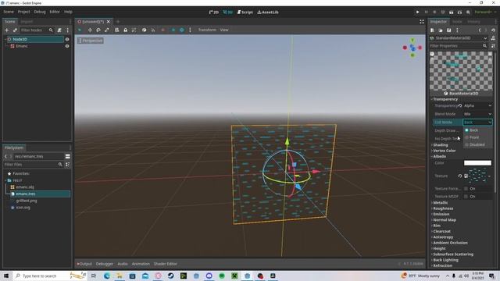Enable Texture MSDF checkbox
The width and height of the screenshot is (500, 281).
pos(466,197)
